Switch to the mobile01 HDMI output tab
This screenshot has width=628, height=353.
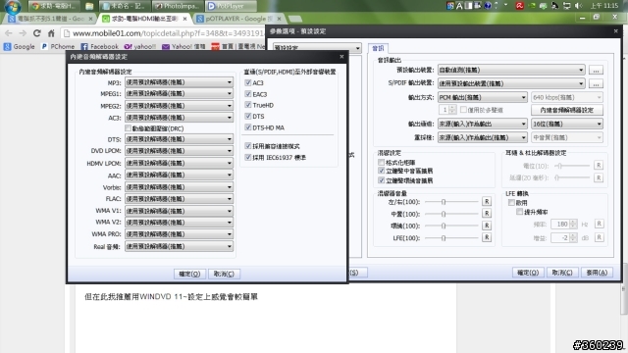point(144,19)
